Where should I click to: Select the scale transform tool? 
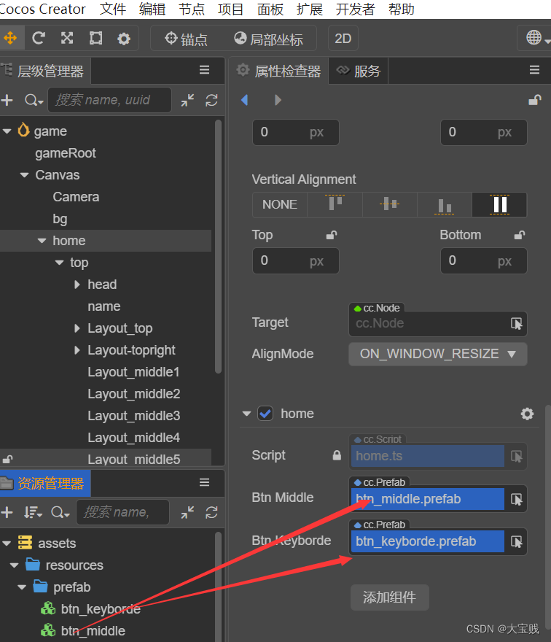click(67, 39)
